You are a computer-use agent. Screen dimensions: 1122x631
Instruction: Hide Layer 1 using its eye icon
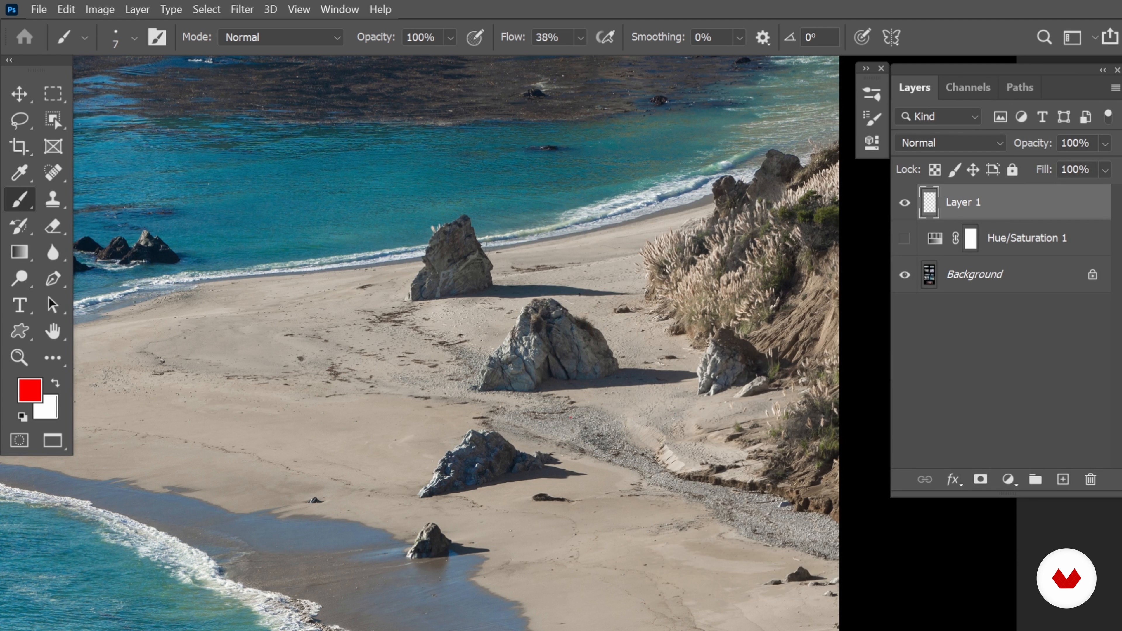click(x=905, y=202)
